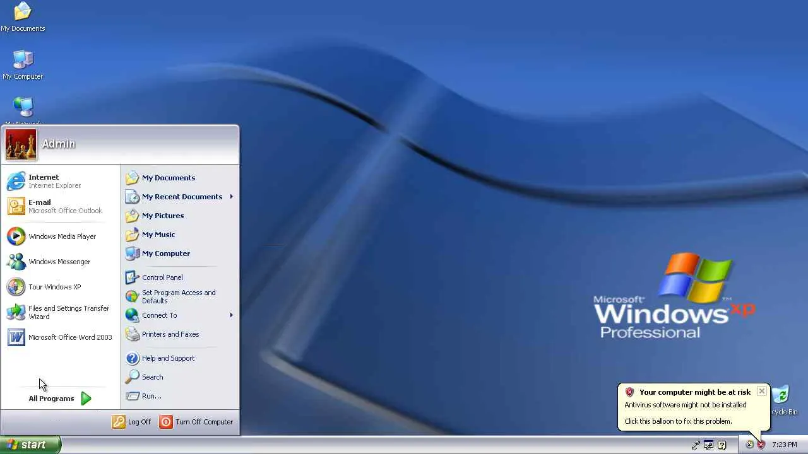Click the round tray icon beside the shield
This screenshot has width=808, height=454.
[x=750, y=445]
